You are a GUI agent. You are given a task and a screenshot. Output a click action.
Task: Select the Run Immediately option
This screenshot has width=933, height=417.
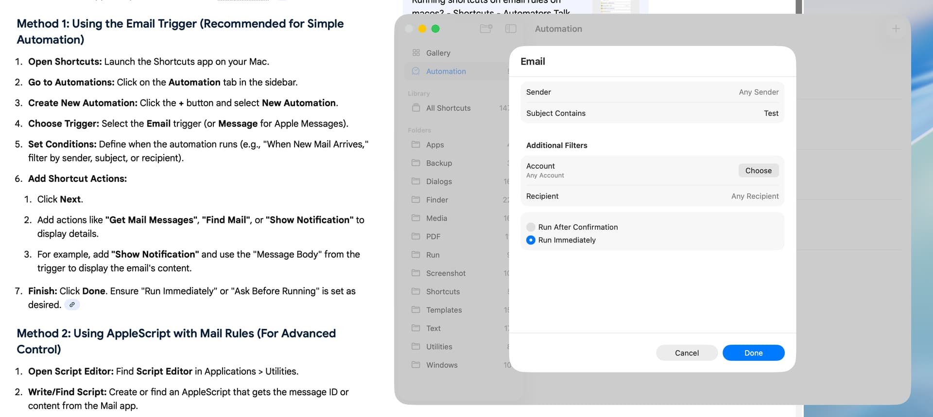click(531, 240)
